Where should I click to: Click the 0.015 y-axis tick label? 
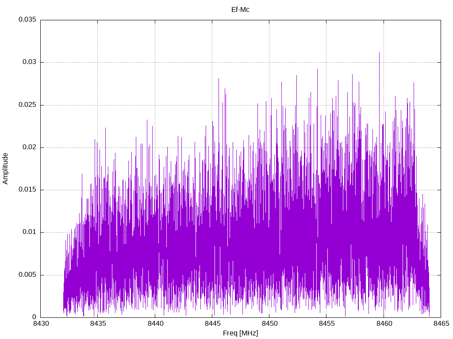coord(27,189)
